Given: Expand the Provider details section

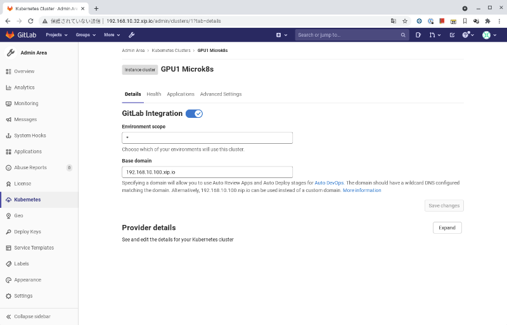Looking at the screenshot, I should coord(447,227).
